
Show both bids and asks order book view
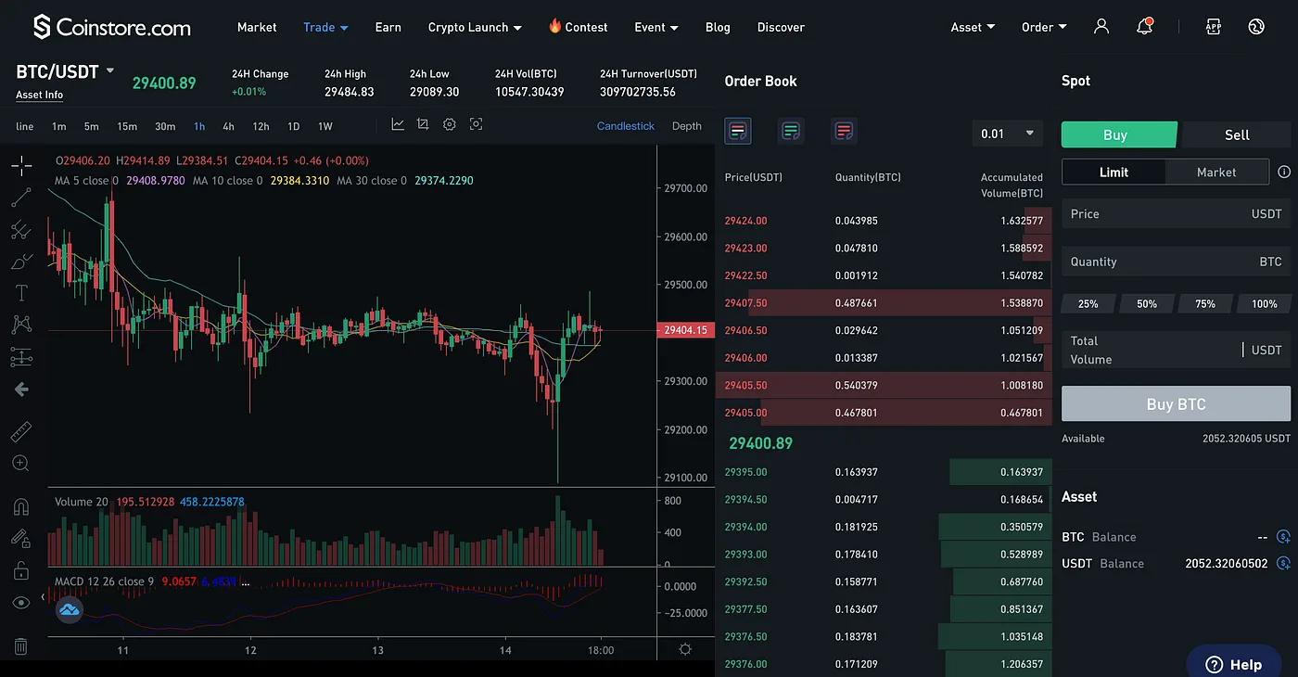click(738, 132)
